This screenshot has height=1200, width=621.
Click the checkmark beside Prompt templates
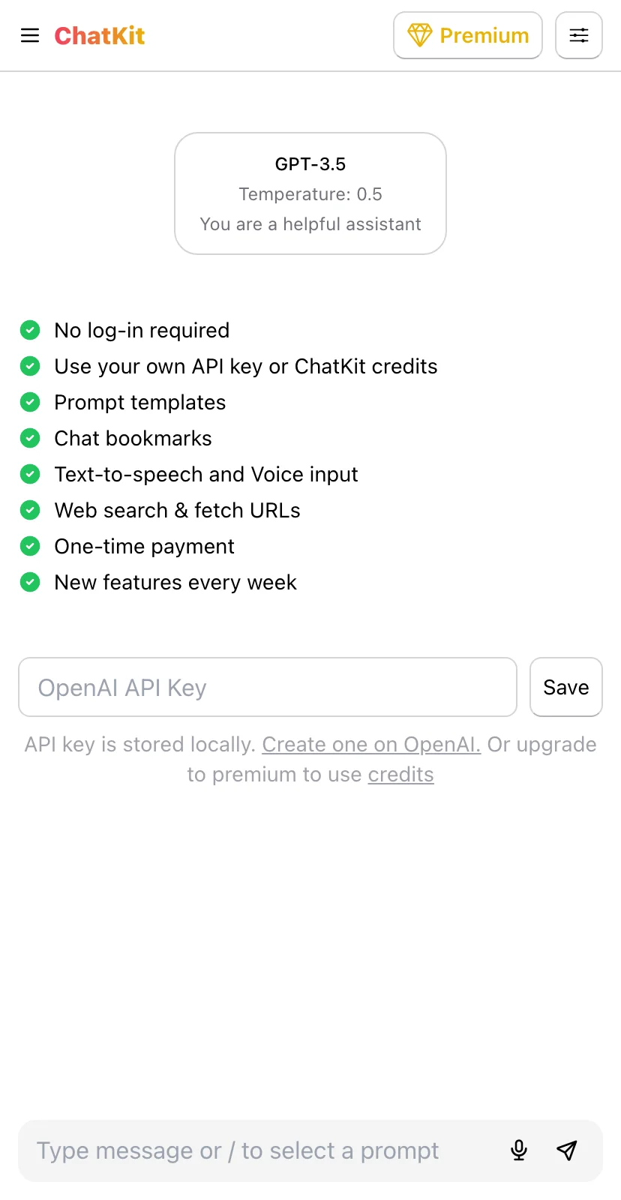coord(30,402)
